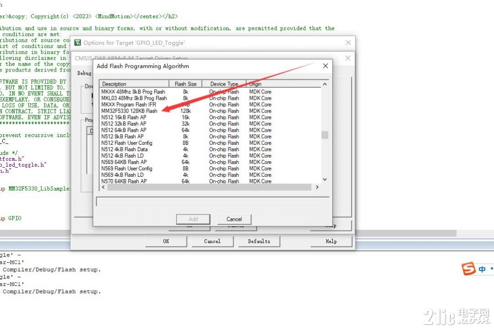Image resolution: width=494 pixels, height=328 pixels.
Task: Click vertical scrollbar thumb of algorithm list
Action: coord(325,135)
